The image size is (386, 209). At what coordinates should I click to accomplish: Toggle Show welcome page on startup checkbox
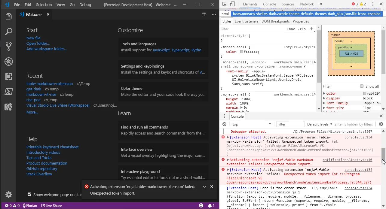(29, 194)
